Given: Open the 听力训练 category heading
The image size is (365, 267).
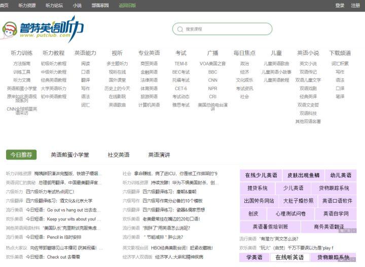Looking at the screenshot, I should point(22,53).
